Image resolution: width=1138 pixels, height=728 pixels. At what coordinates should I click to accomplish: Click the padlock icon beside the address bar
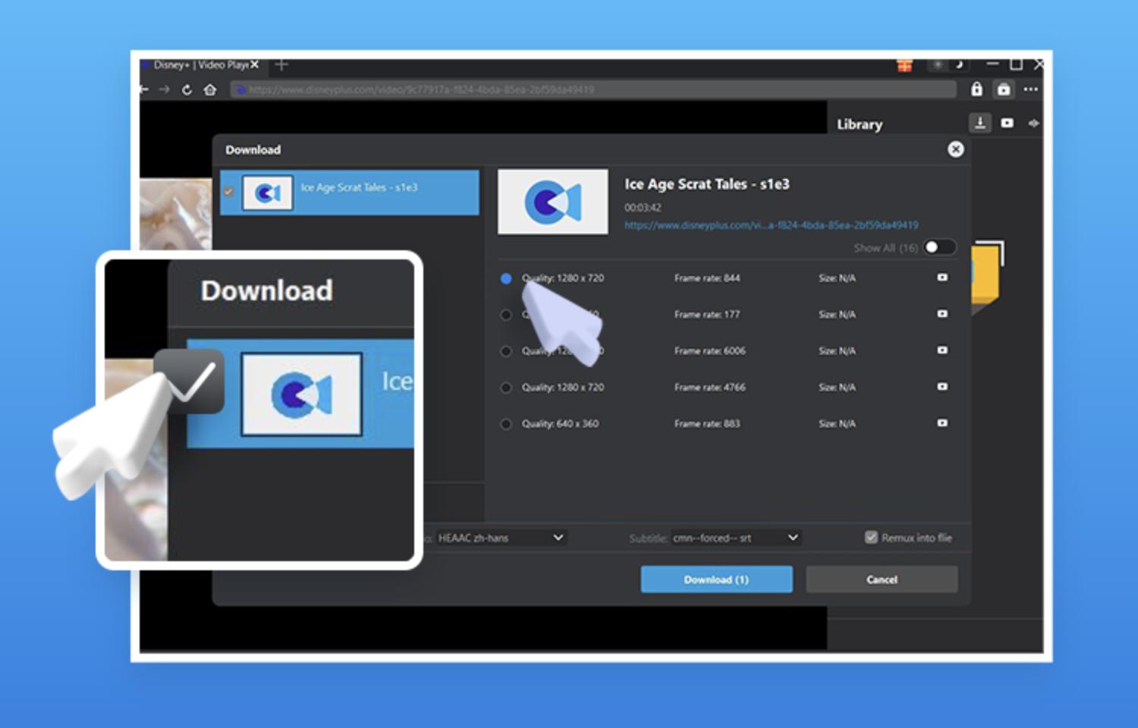click(976, 89)
